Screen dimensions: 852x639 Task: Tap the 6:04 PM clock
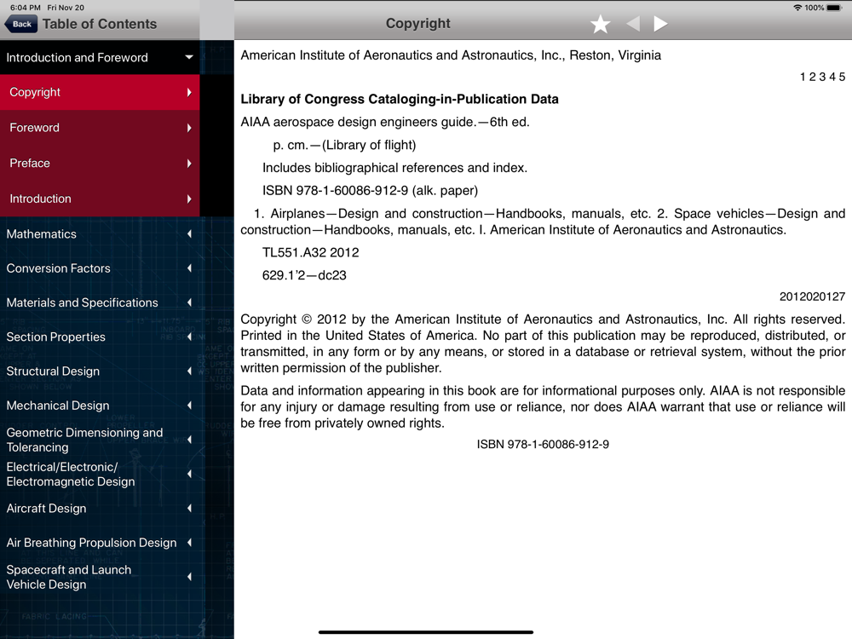[25, 8]
